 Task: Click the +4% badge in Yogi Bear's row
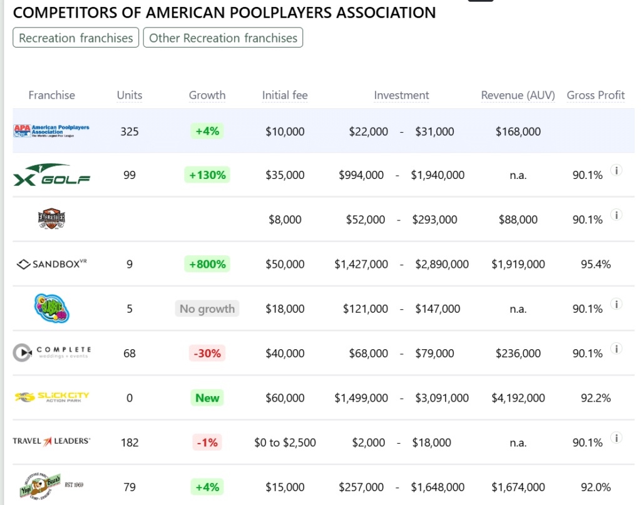click(x=207, y=487)
